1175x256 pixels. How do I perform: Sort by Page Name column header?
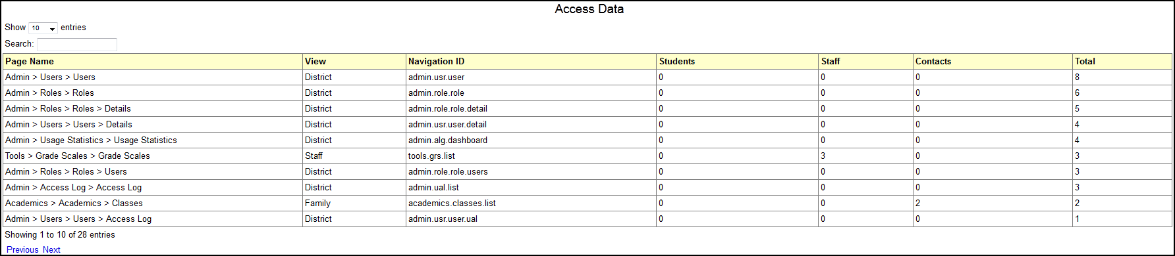[153, 62]
